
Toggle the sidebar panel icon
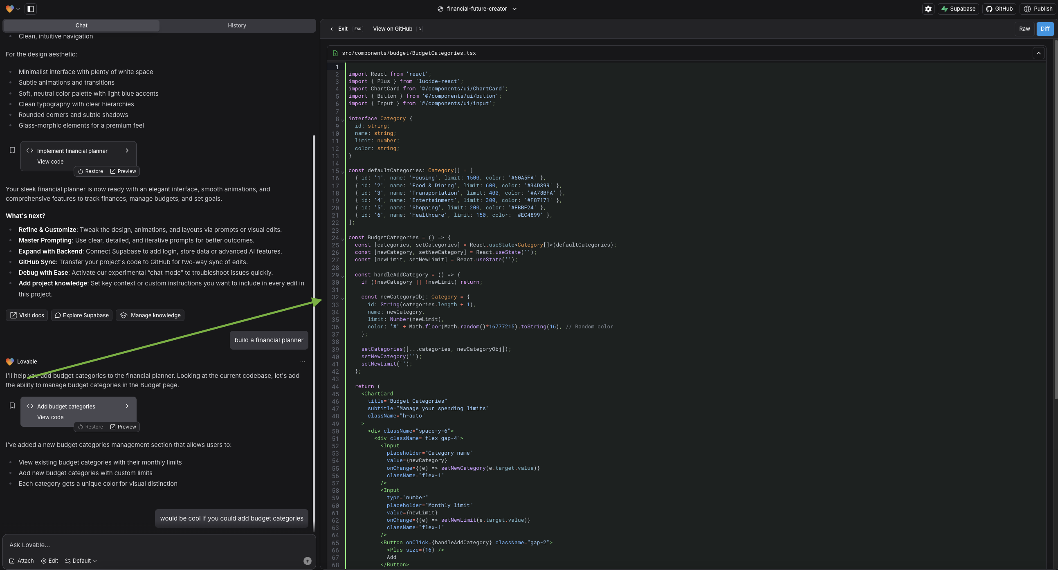tap(30, 9)
